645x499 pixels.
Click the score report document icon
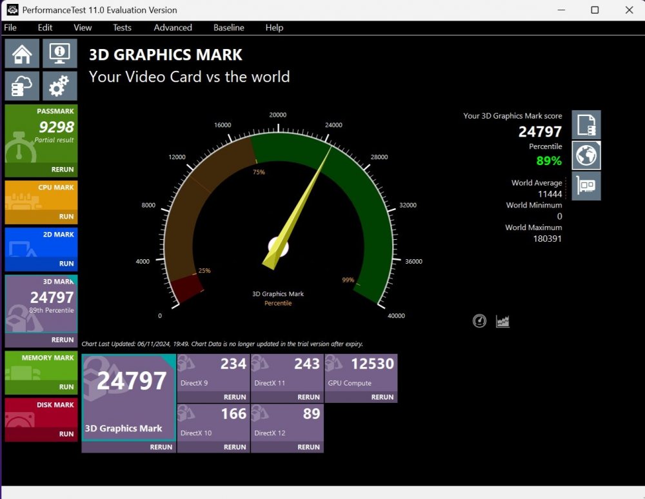pyautogui.click(x=586, y=125)
